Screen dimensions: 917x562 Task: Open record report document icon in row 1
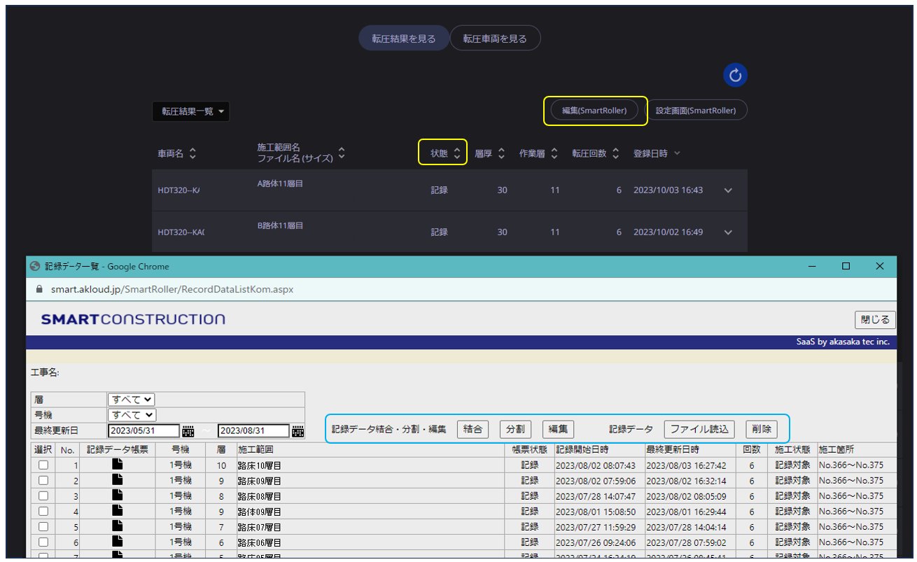pyautogui.click(x=118, y=465)
